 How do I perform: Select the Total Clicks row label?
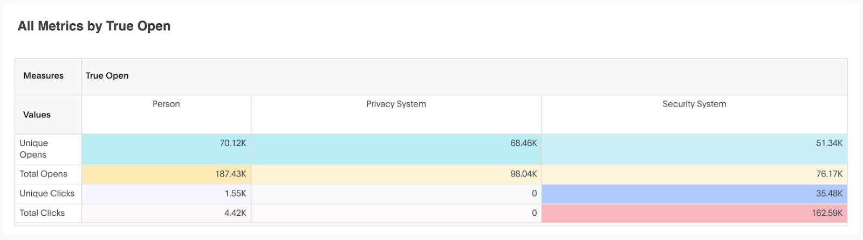tap(48, 213)
